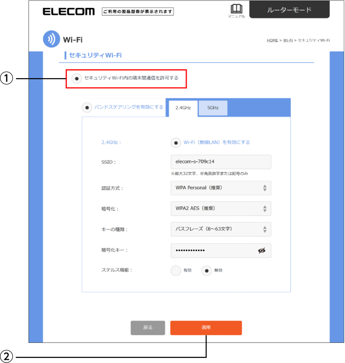Switch to the 5GHz tab

(213, 108)
